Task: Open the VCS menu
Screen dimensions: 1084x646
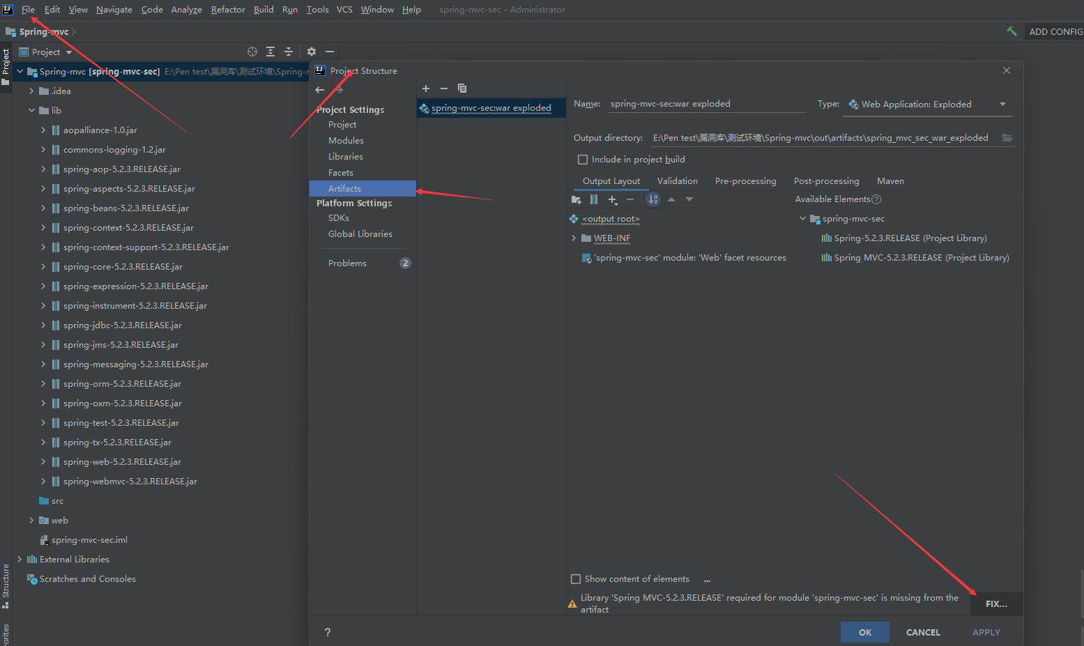Action: 344,10
